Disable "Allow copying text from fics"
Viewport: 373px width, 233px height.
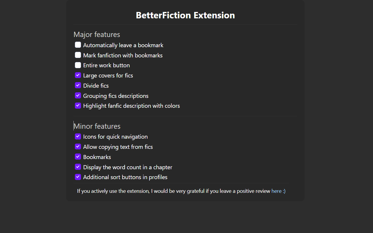click(78, 146)
